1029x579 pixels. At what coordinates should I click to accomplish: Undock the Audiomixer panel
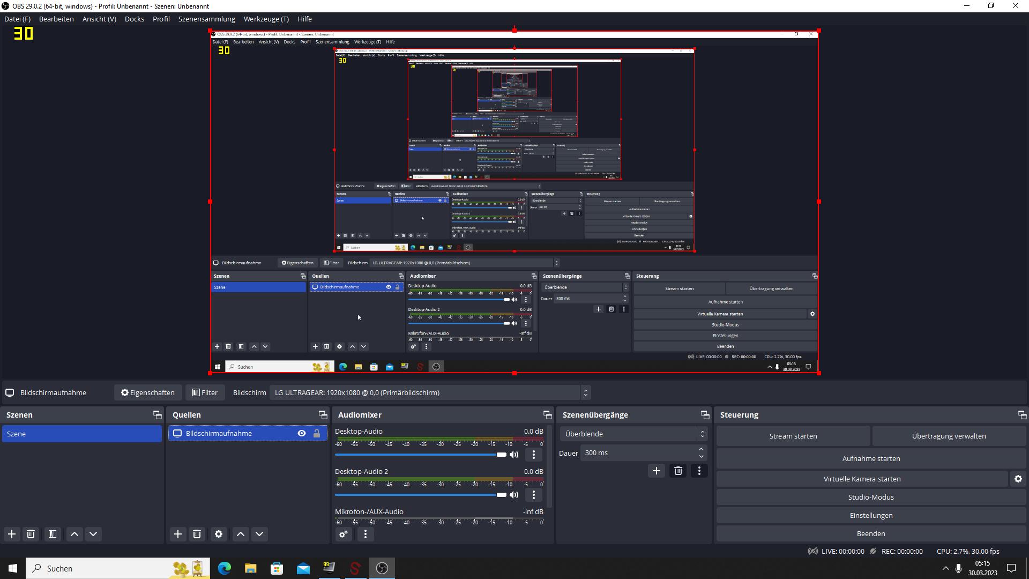click(547, 415)
